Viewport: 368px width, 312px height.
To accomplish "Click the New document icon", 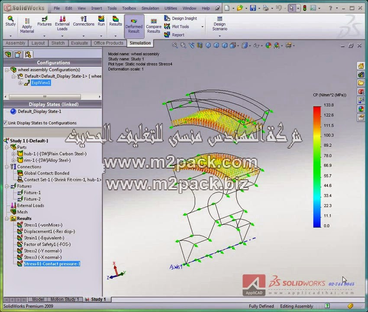I will (x=227, y=8).
